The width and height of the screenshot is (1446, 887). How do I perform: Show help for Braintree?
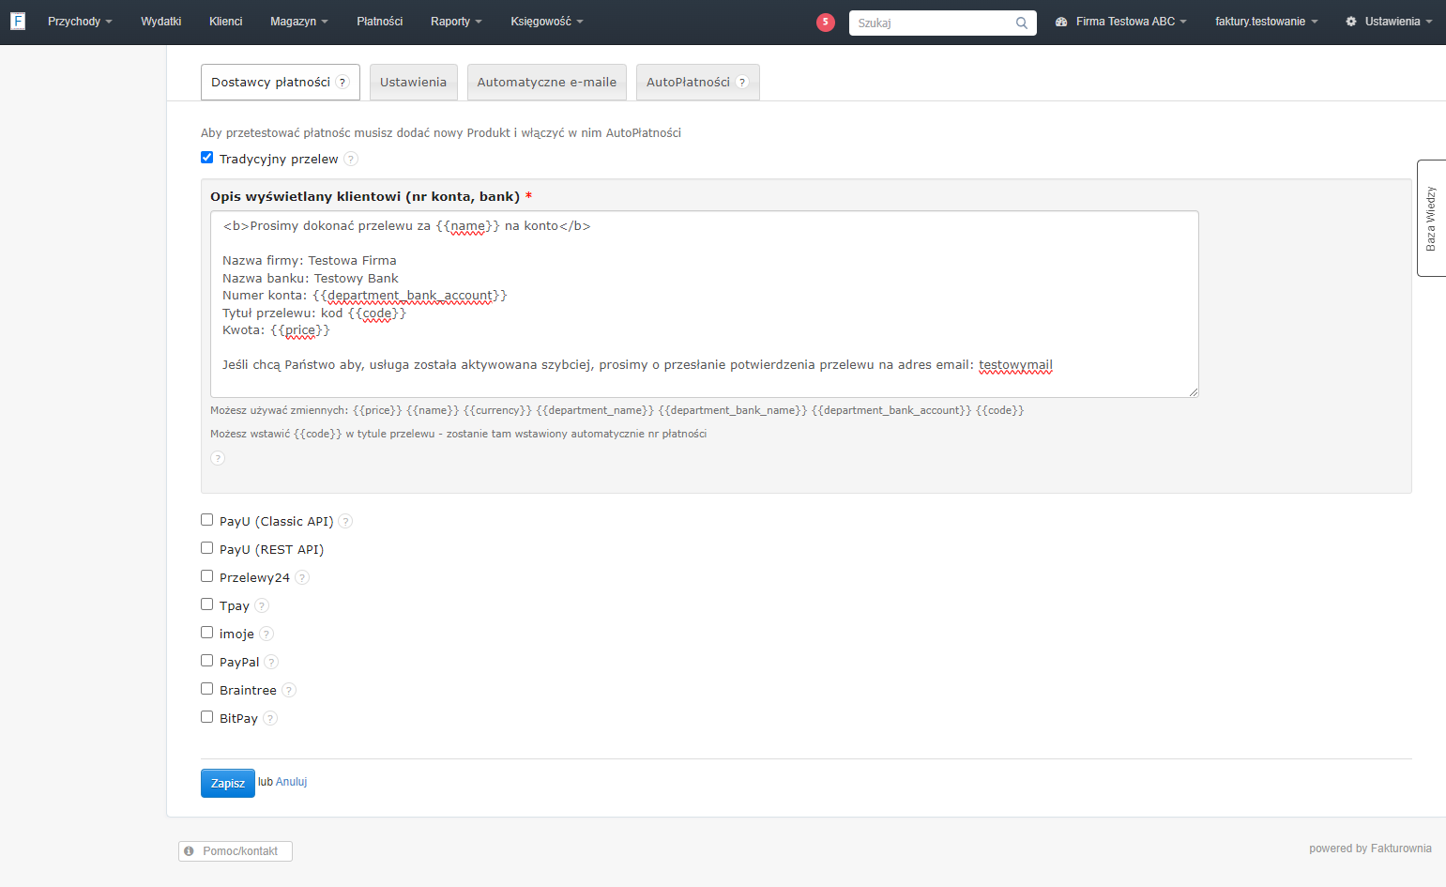pos(289,690)
